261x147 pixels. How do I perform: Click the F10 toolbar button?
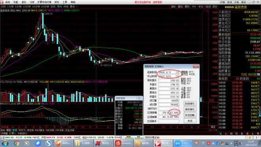tap(194, 6)
